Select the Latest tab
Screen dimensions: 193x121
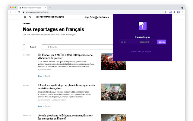[33, 47]
